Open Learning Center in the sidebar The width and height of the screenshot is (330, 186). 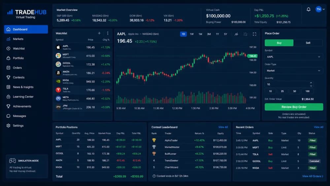tap(26, 97)
